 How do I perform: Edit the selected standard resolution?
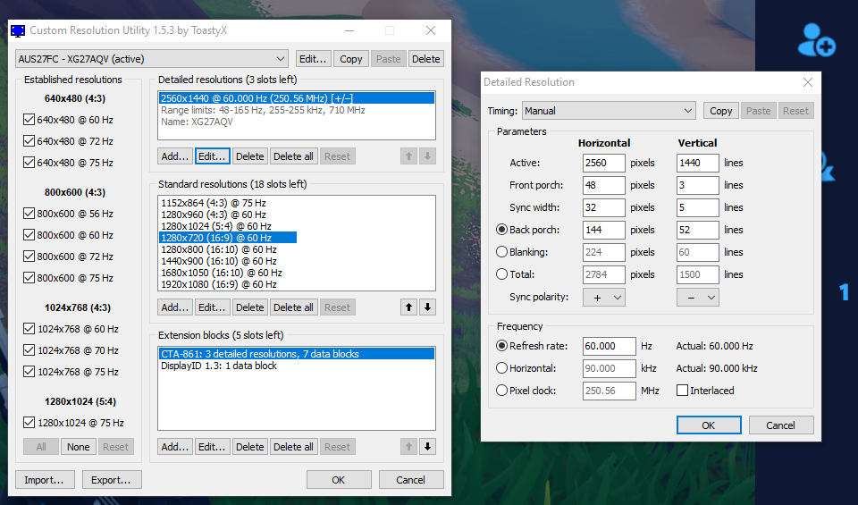click(x=213, y=307)
